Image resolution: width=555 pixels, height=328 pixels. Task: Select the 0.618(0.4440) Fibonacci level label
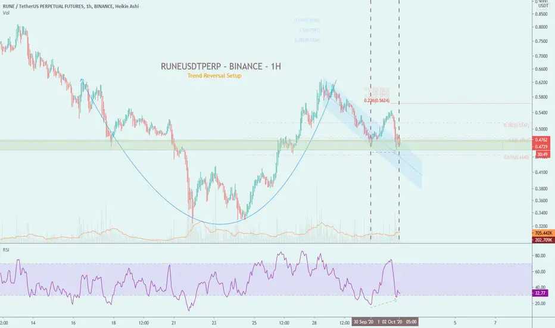516,157
